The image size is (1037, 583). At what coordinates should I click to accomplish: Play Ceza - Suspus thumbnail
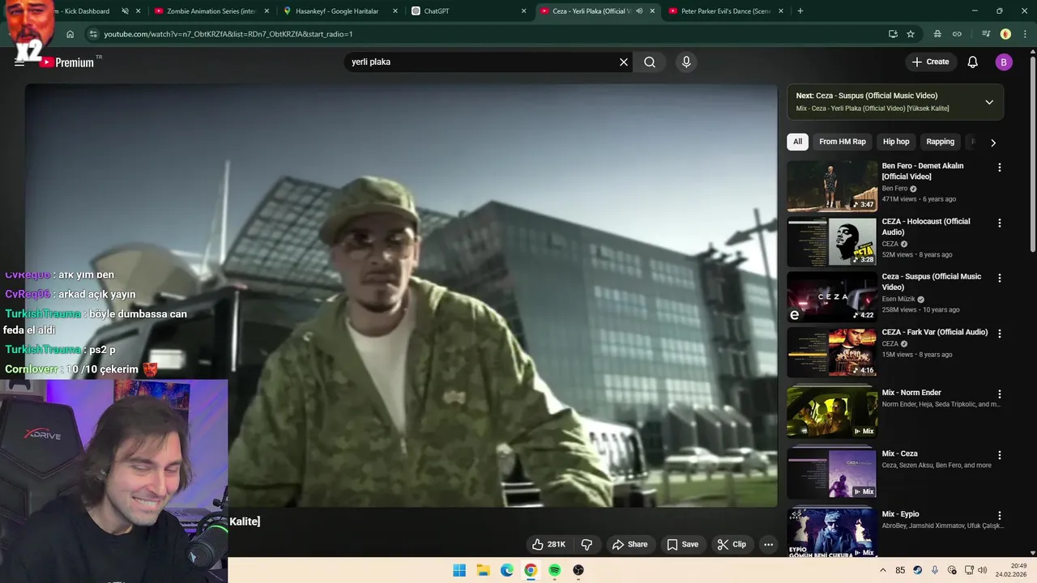(832, 296)
